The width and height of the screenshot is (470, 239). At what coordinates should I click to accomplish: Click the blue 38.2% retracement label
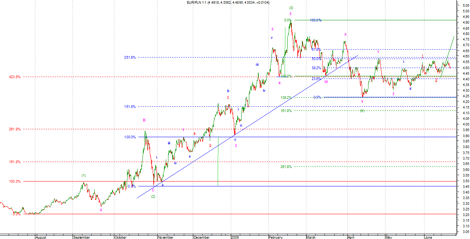[x=316, y=68]
